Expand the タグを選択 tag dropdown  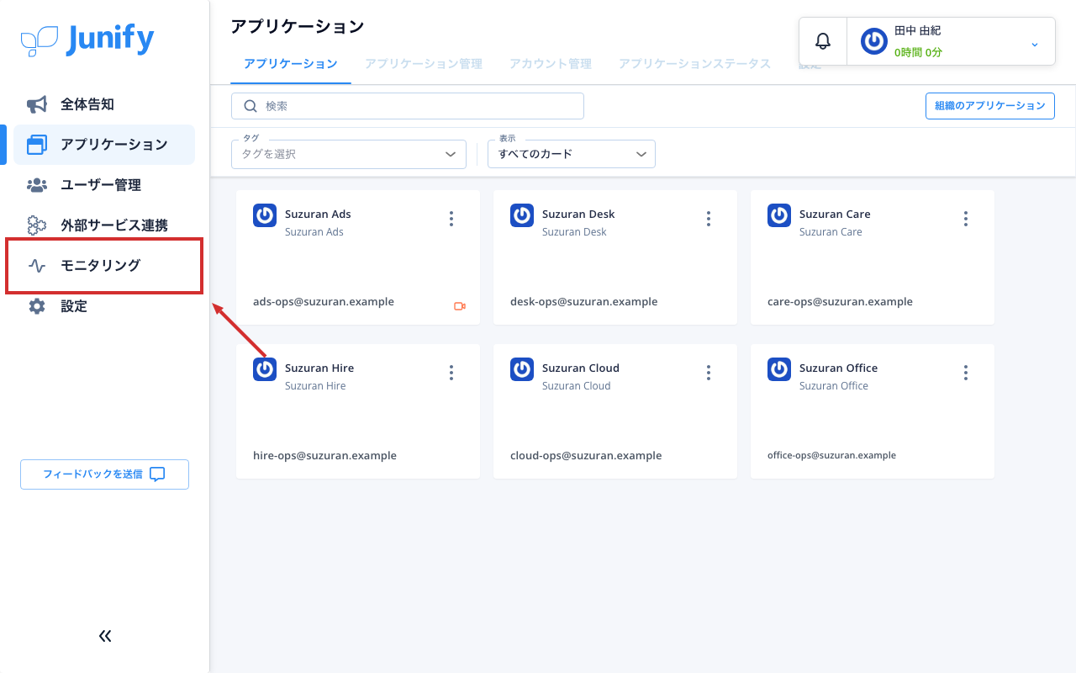click(349, 155)
